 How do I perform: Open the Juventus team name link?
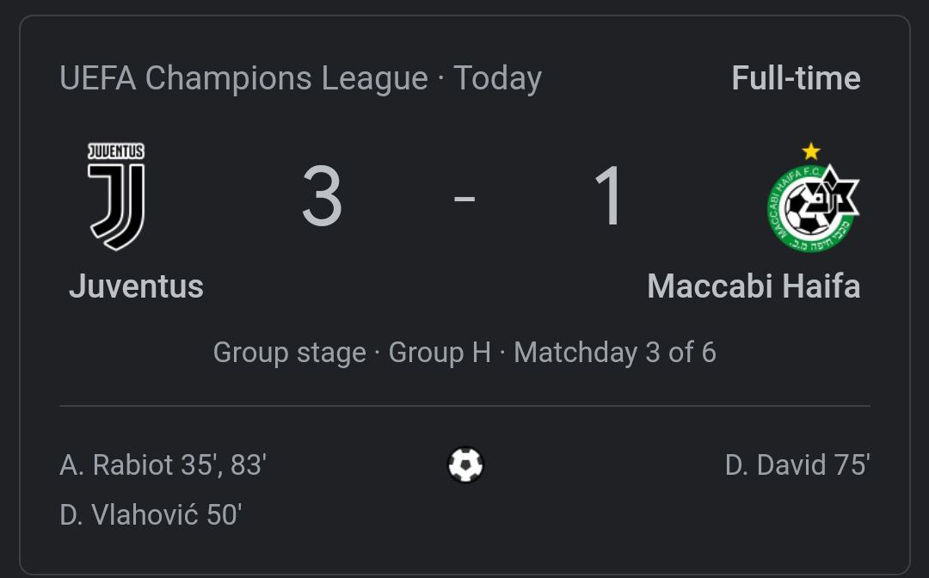click(x=136, y=286)
